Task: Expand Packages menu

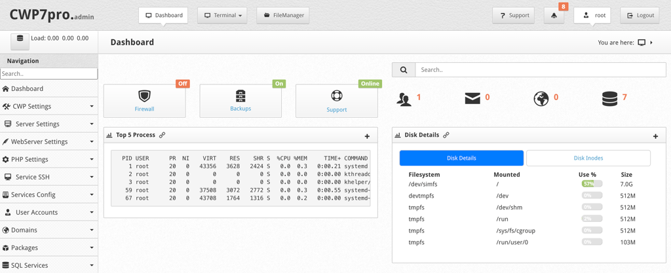Action: (x=48, y=247)
